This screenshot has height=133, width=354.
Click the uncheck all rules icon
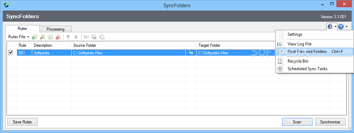coord(102,37)
